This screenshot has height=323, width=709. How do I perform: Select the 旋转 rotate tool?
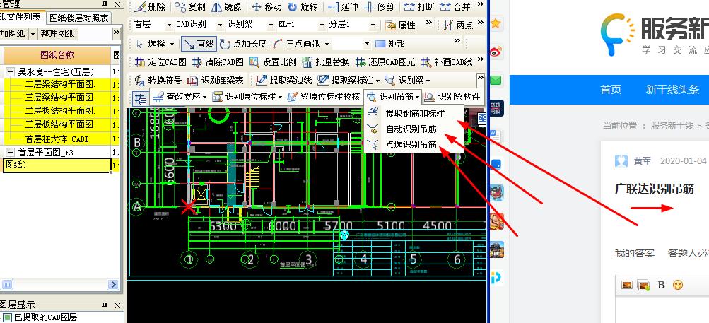pyautogui.click(x=303, y=7)
